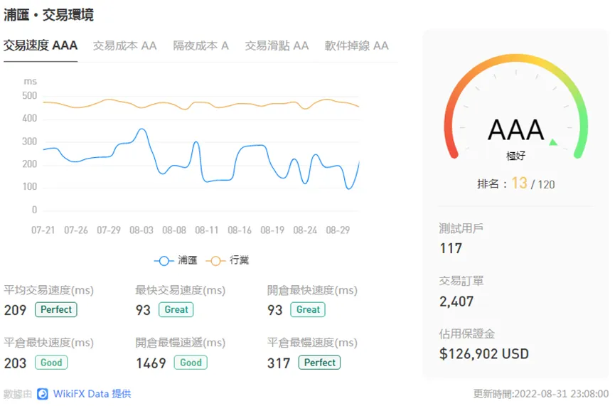This screenshot has width=615, height=406.
Task: Click the 開倉最快速度(ms) label
Action: coord(312,290)
